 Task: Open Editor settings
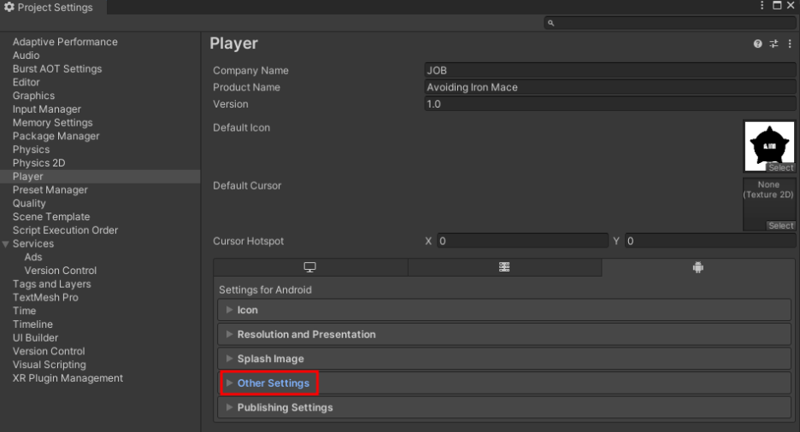pyautogui.click(x=26, y=82)
